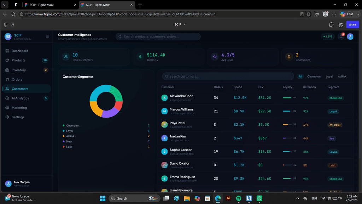Click Jordan Kim's New segment badge

[x=332, y=138]
